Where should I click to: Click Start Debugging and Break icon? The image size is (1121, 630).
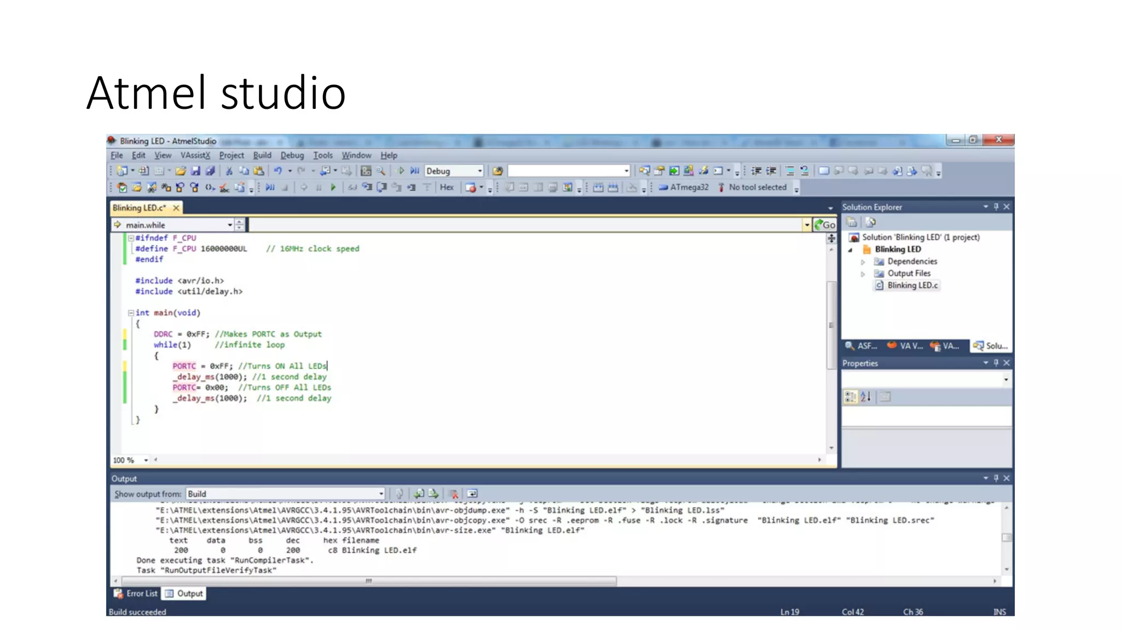coord(415,171)
